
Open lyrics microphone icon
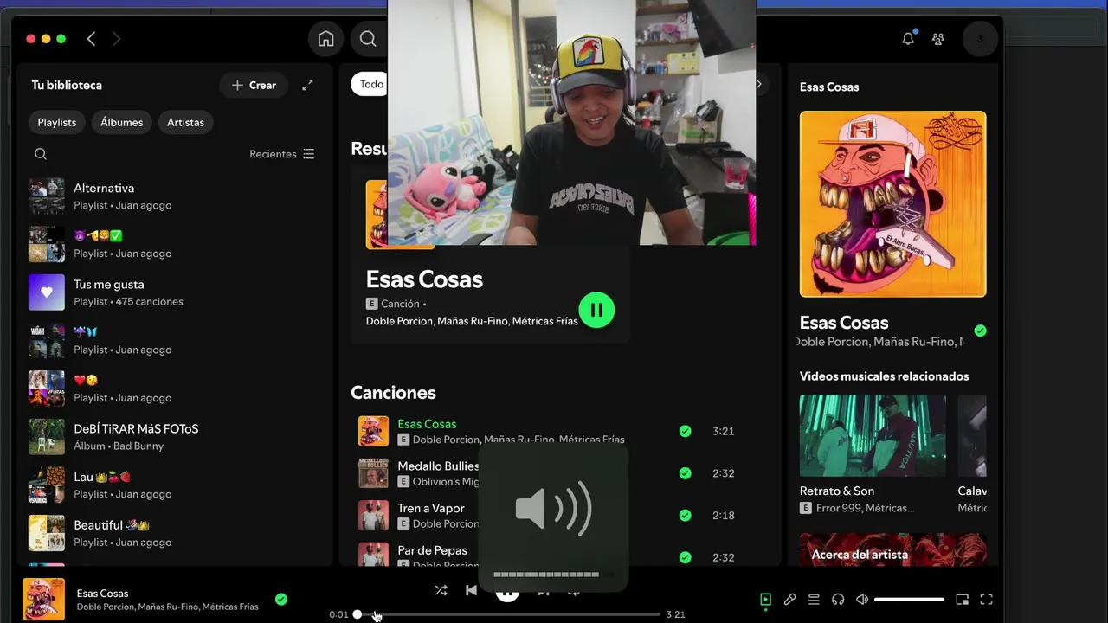tap(789, 599)
